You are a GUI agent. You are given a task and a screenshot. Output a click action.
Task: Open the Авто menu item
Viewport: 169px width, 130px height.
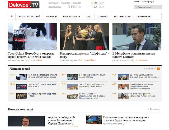[x=89, y=16]
